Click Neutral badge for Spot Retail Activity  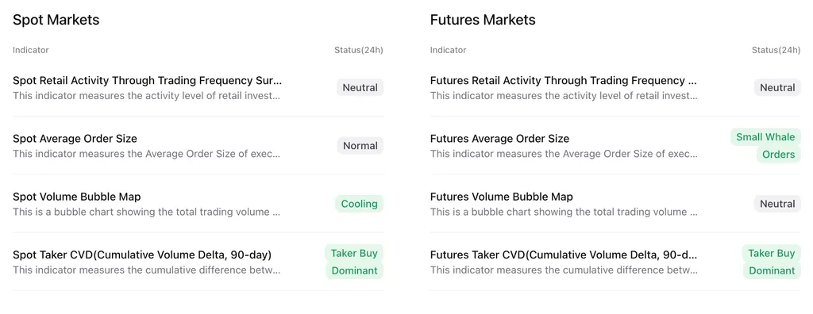(360, 87)
